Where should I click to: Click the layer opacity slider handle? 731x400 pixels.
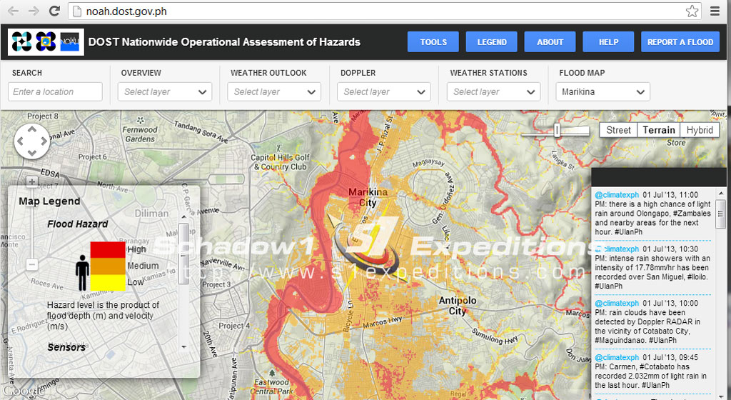(557, 131)
